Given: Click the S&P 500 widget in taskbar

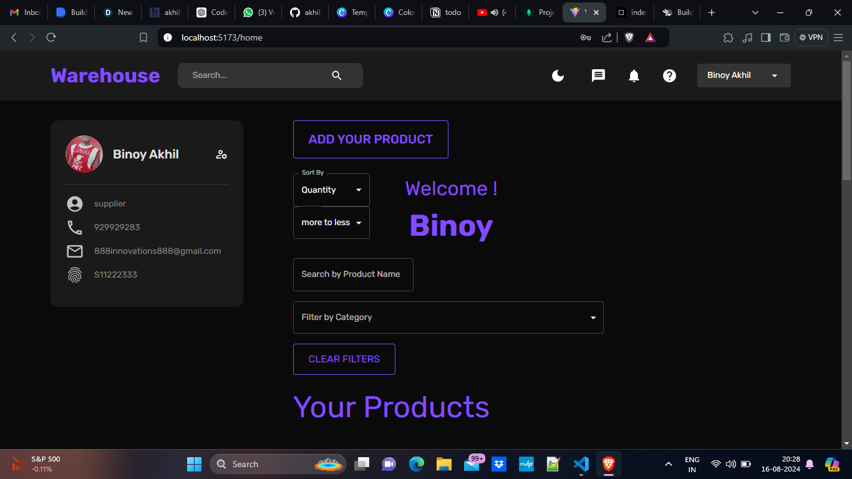Looking at the screenshot, I should tap(37, 463).
